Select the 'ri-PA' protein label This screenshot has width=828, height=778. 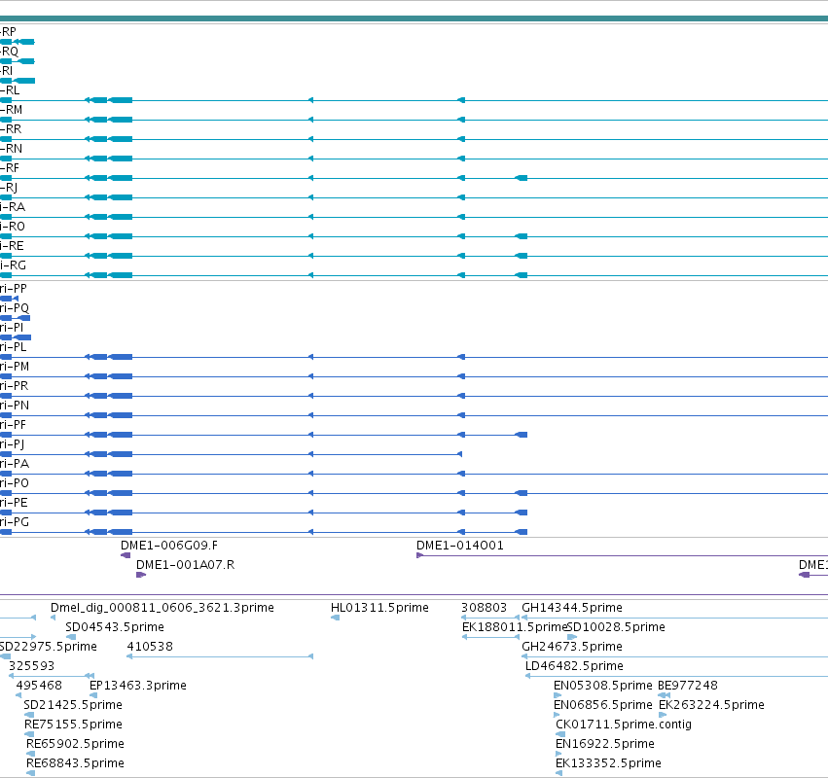click(15, 464)
